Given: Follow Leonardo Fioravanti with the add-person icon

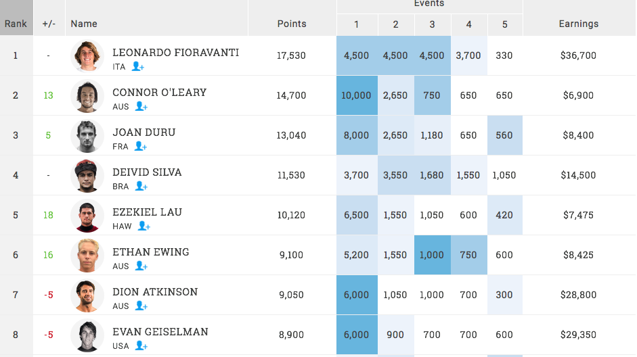Looking at the screenshot, I should click(137, 66).
